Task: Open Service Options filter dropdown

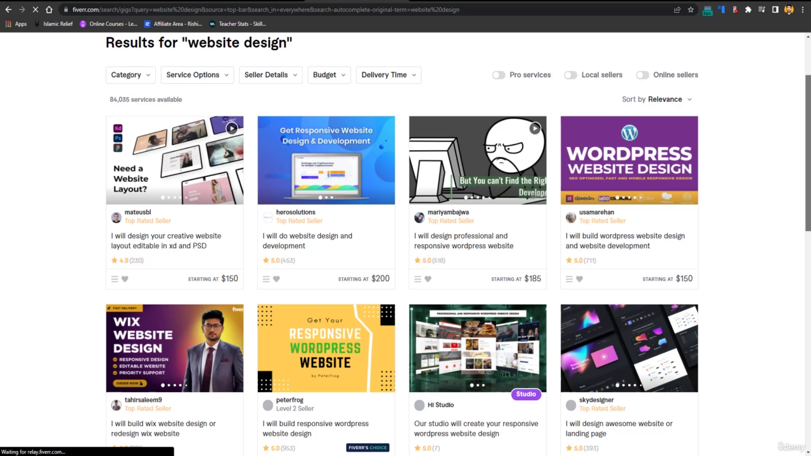Action: click(197, 75)
